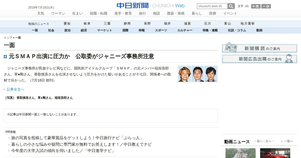Click the トップ breadcrumb link
301x158 pixels.
point(8,38)
